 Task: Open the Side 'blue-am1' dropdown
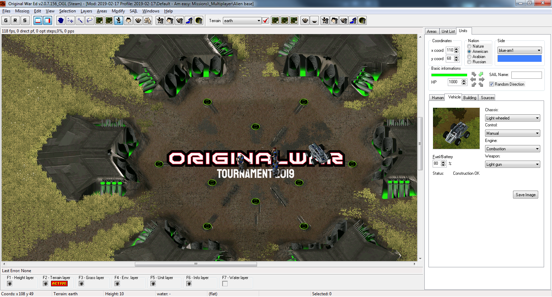520,50
